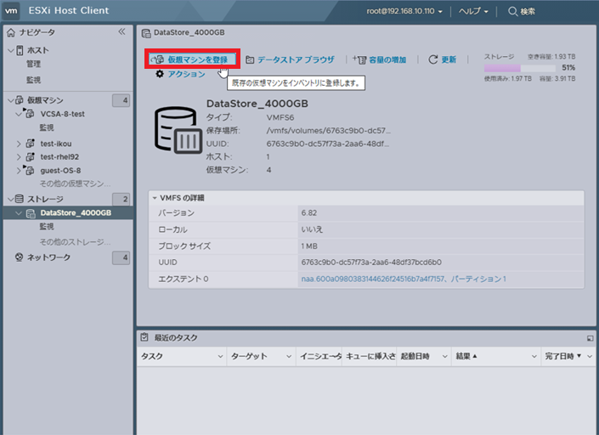Image resolution: width=599 pixels, height=435 pixels.
Task: Maximize the 最近のタスク panel icon
Action: pos(590,338)
